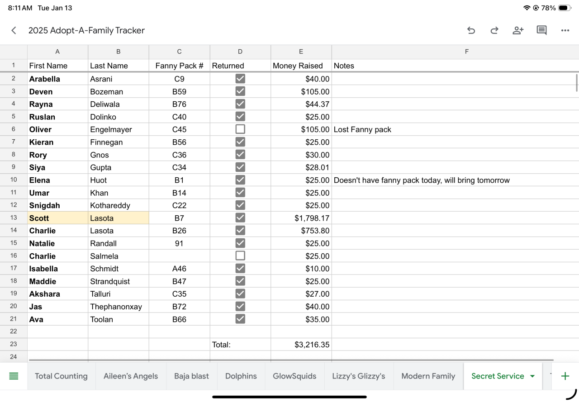Open the comments panel
Image resolution: width=579 pixels, height=402 pixels.
pyautogui.click(x=541, y=30)
